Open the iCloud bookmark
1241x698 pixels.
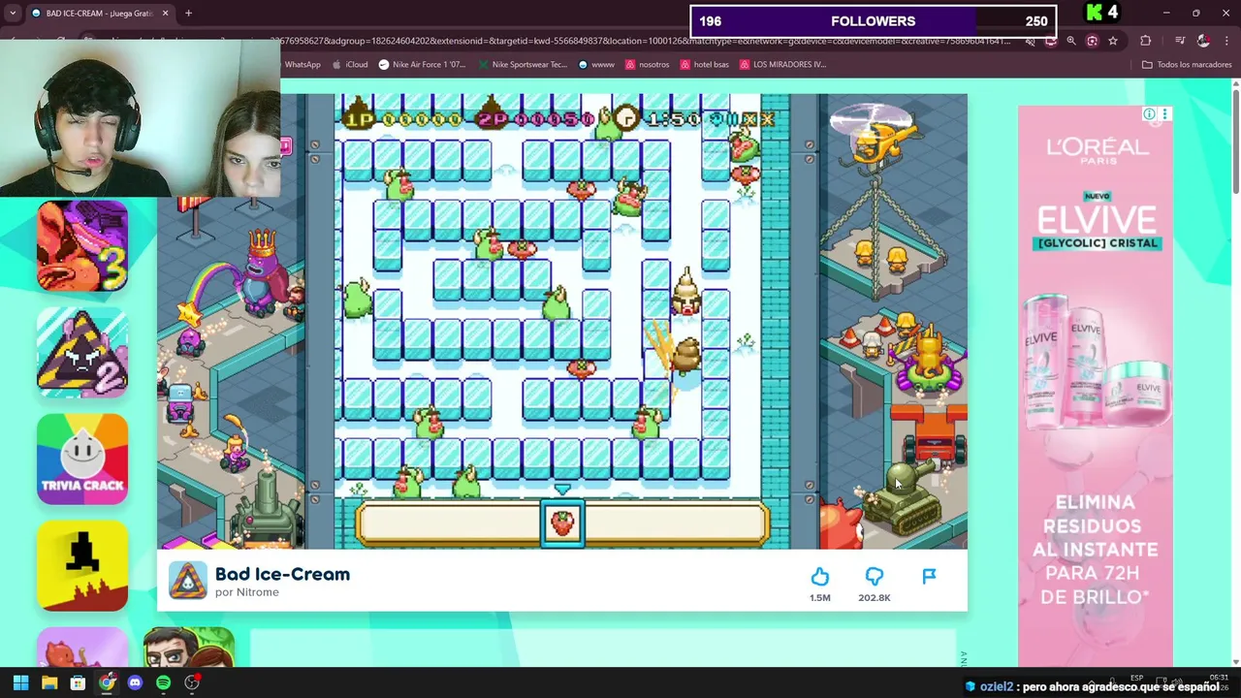(350, 65)
